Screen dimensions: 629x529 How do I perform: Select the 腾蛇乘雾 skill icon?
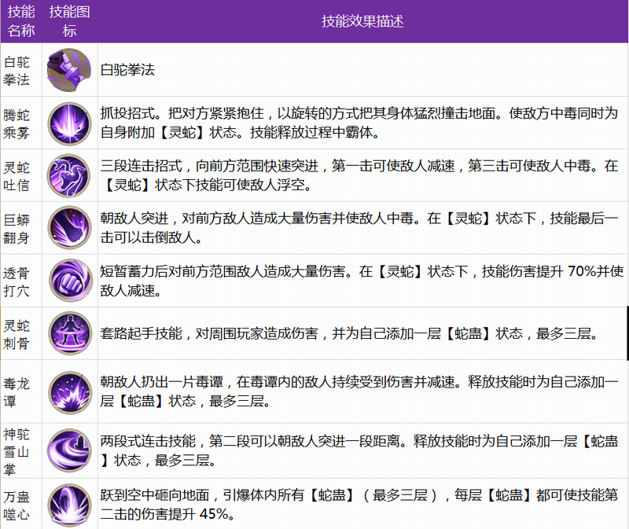[69, 123]
